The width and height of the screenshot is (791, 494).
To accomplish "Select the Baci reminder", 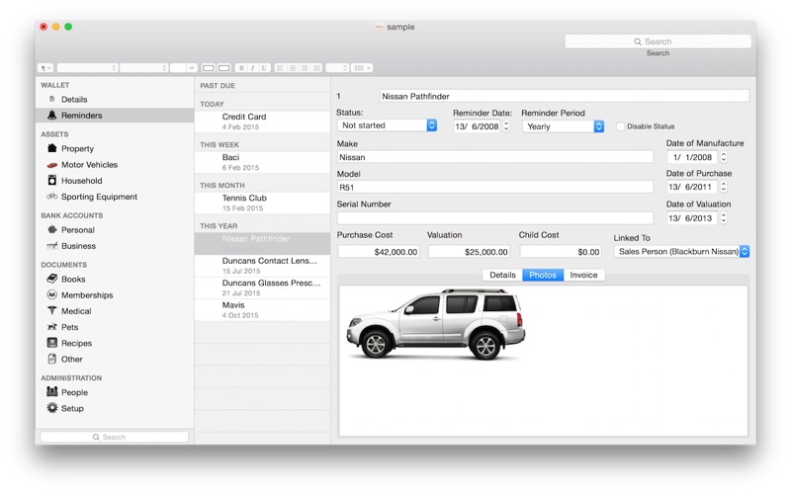I will tap(262, 162).
